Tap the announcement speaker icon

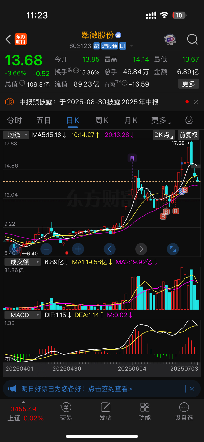10,102
